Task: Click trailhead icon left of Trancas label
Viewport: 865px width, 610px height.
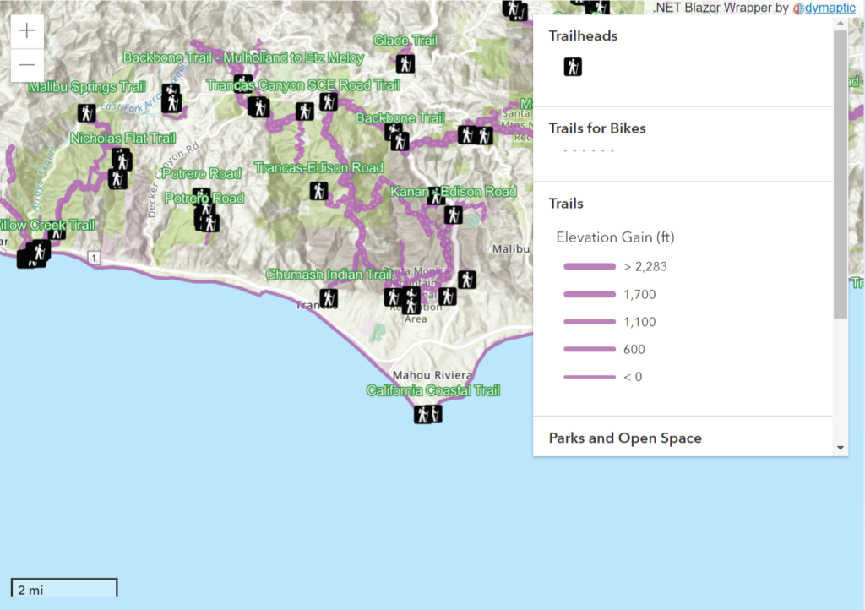Action: click(329, 298)
